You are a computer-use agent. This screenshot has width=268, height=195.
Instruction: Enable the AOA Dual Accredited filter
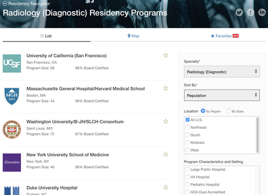click(188, 192)
